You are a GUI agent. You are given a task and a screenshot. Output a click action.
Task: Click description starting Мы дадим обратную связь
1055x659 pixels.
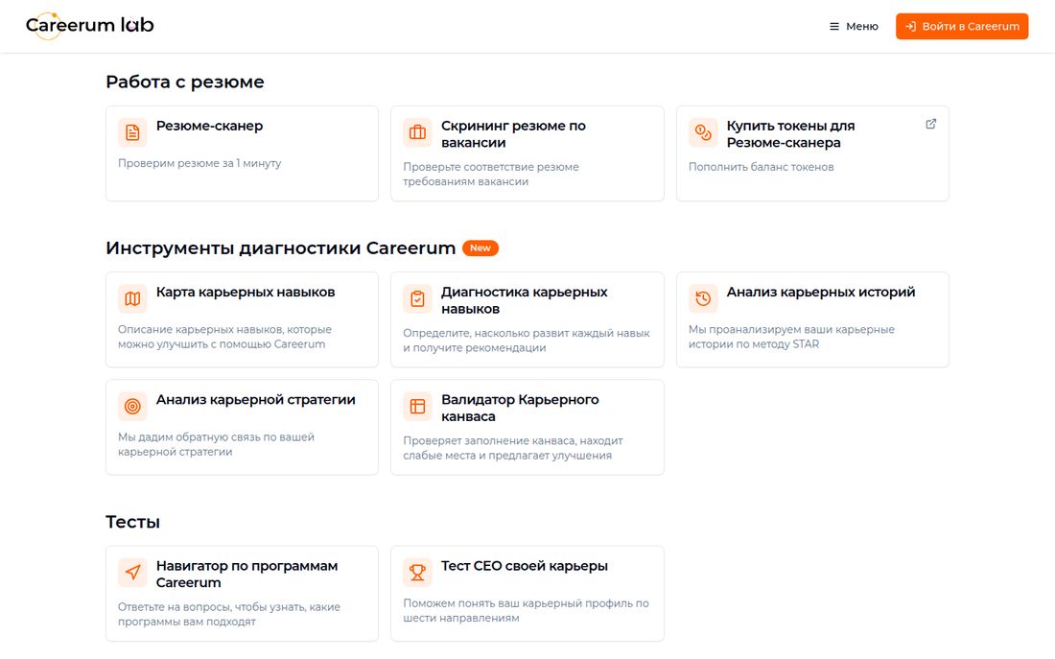[216, 444]
